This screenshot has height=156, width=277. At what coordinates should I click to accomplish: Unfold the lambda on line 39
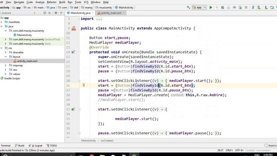[80, 133]
